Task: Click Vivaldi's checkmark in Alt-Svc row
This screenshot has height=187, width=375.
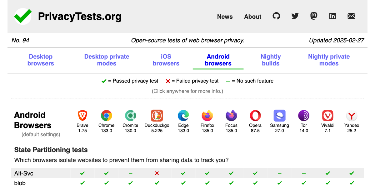Action: point(327,173)
